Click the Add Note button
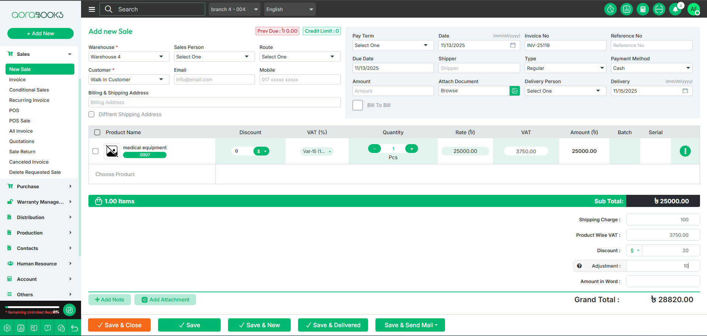The height and width of the screenshot is (336, 707). [109, 300]
